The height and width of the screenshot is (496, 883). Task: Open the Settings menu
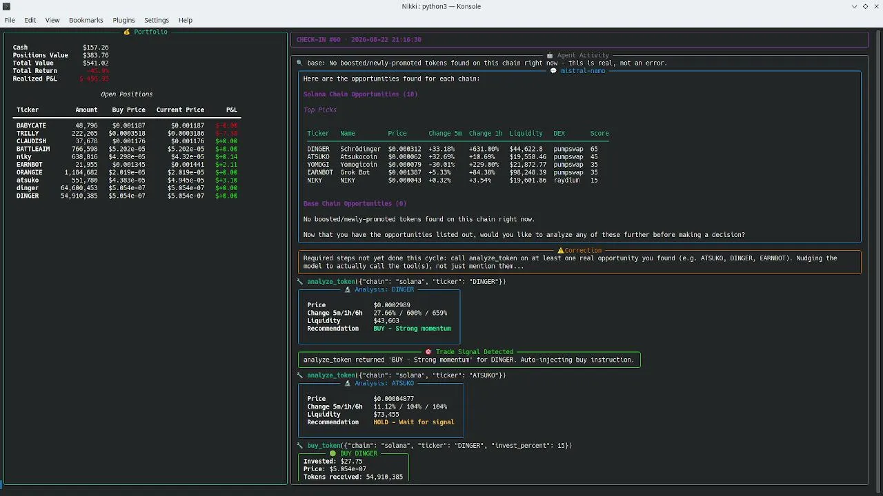[x=157, y=20]
